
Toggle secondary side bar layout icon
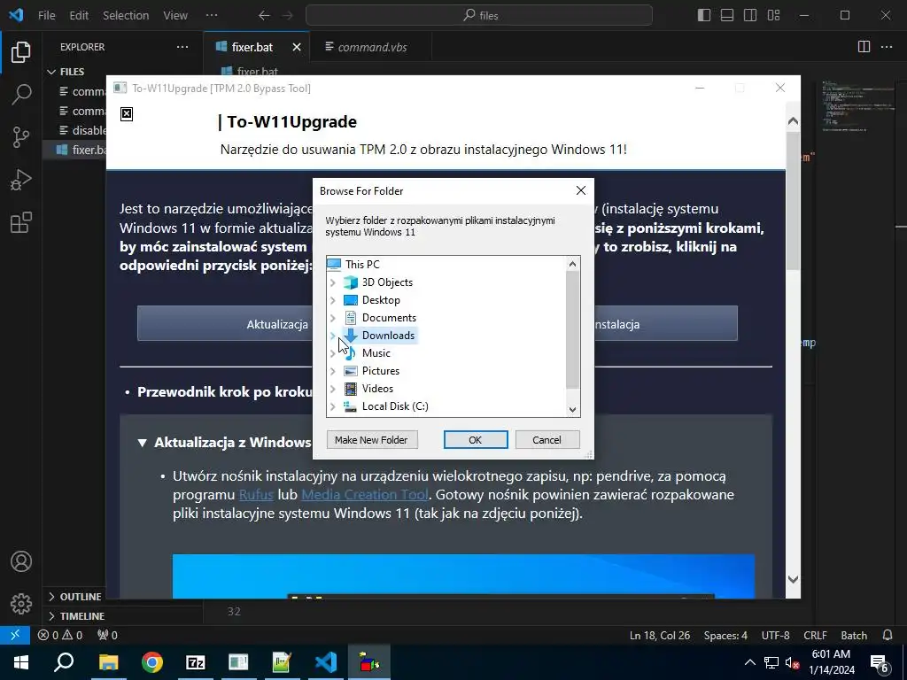point(750,16)
